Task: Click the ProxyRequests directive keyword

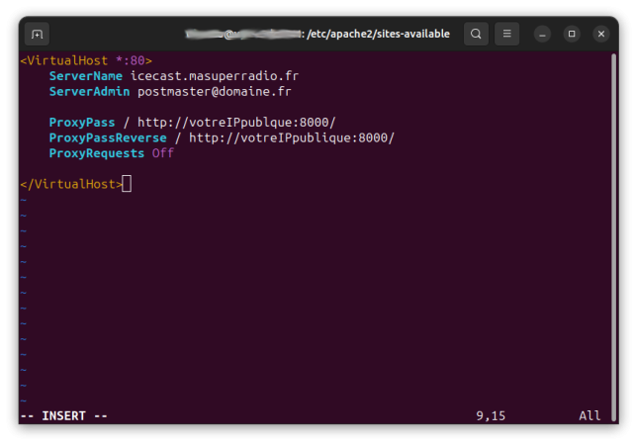Action: pos(97,153)
